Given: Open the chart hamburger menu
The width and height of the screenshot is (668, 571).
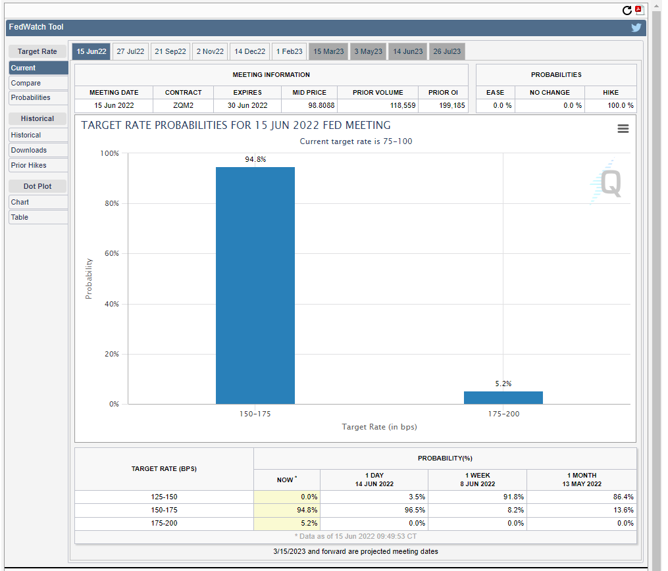Looking at the screenshot, I should point(623,128).
